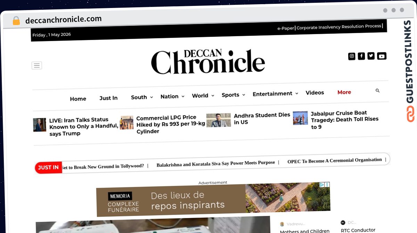Click the padlock icon in address bar
This screenshot has width=417, height=233.
pyautogui.click(x=16, y=21)
